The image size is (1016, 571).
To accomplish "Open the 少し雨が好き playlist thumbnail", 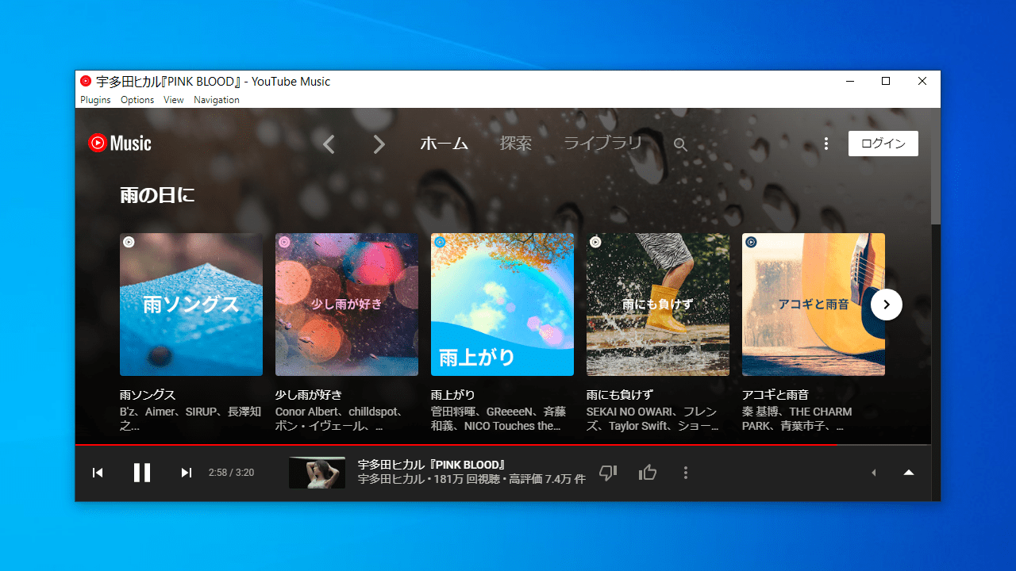I will (347, 305).
